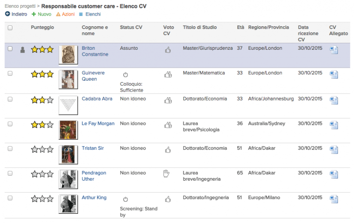Click the Africa/Johannesburg cell
The height and width of the screenshot is (223, 354).
click(x=271, y=99)
